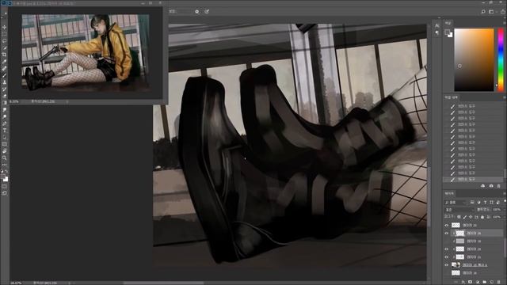Select the reference image document title tab
This screenshot has width=507, height=285.
45,3
